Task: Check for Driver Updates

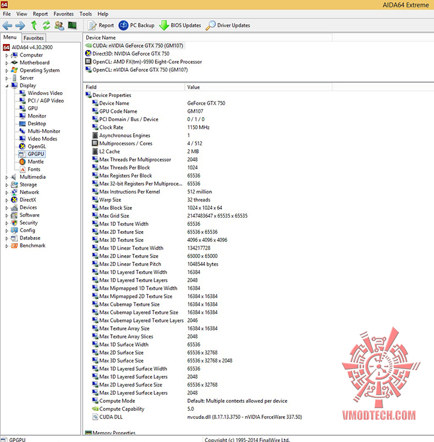Action: (228, 25)
